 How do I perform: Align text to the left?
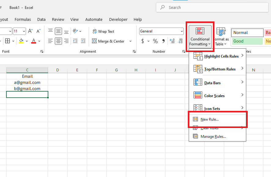tap(50, 41)
